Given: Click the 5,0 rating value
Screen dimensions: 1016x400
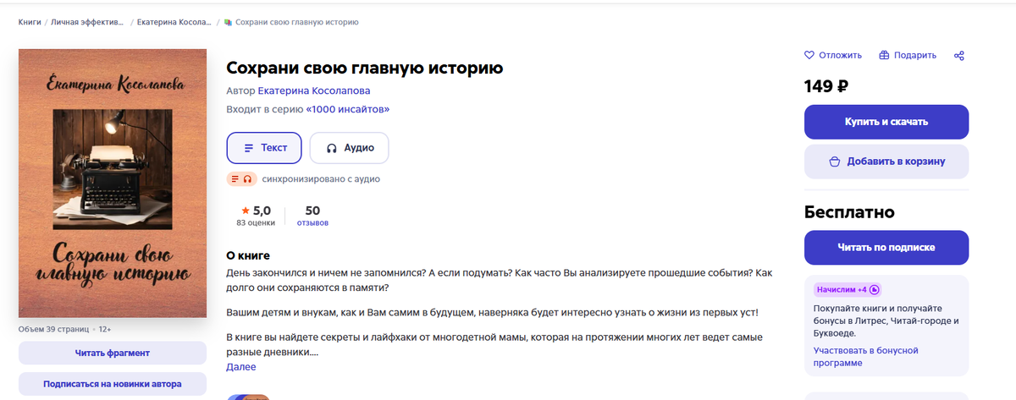Looking at the screenshot, I should 262,211.
